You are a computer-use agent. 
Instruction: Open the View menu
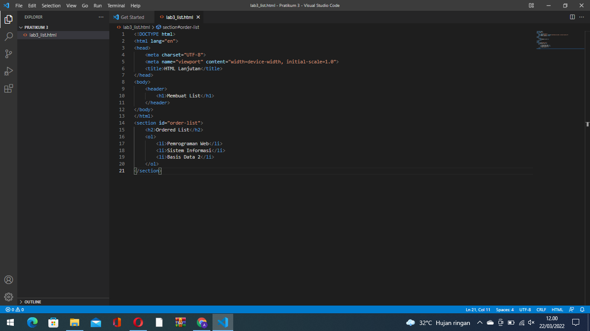click(71, 6)
